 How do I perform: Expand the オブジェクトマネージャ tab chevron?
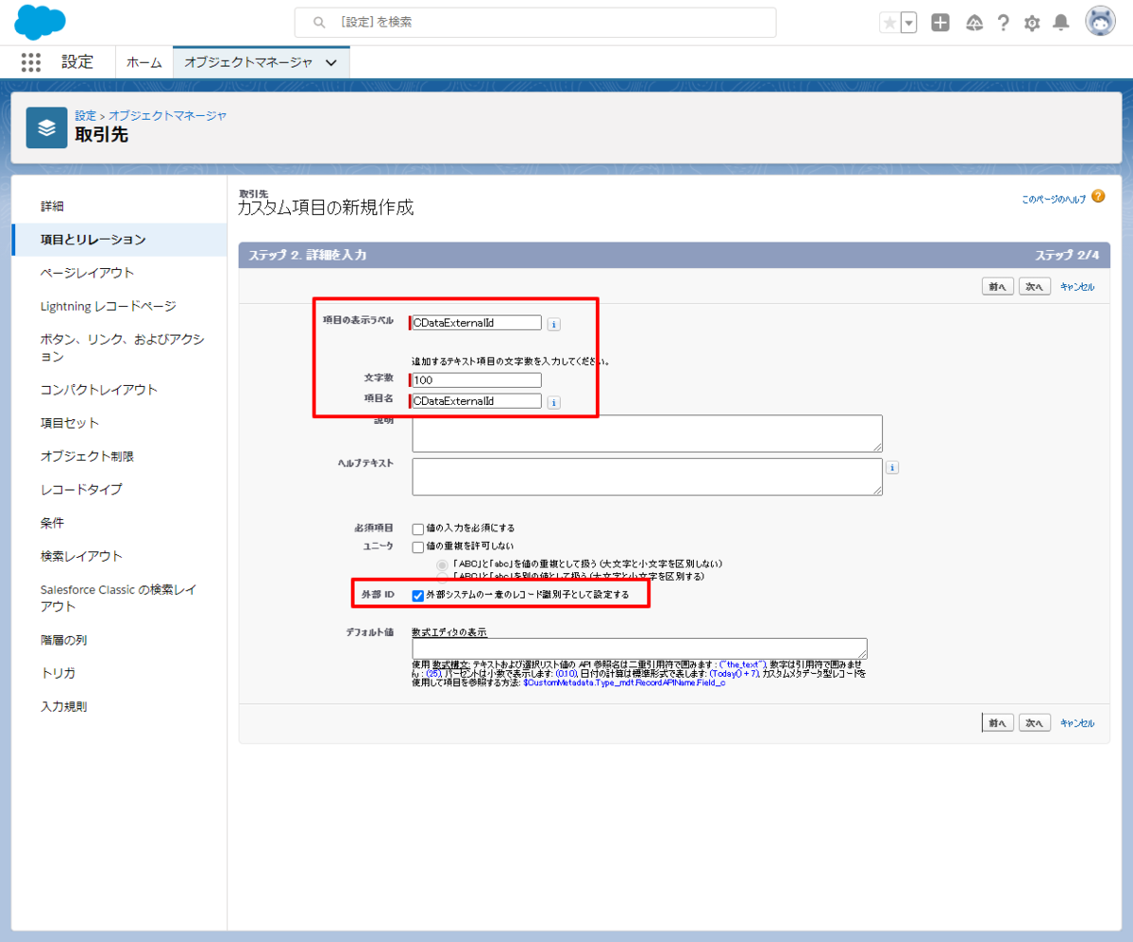[330, 62]
